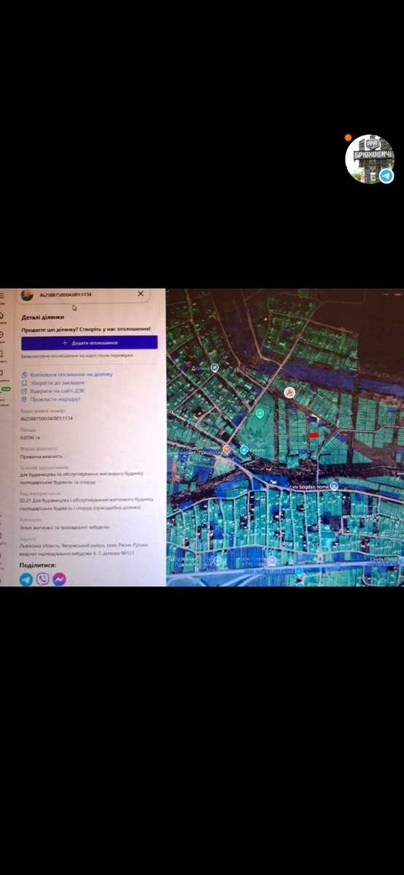Open the hamburger menu in sidebar
Screen dimensions: 404x875
[2, 296]
